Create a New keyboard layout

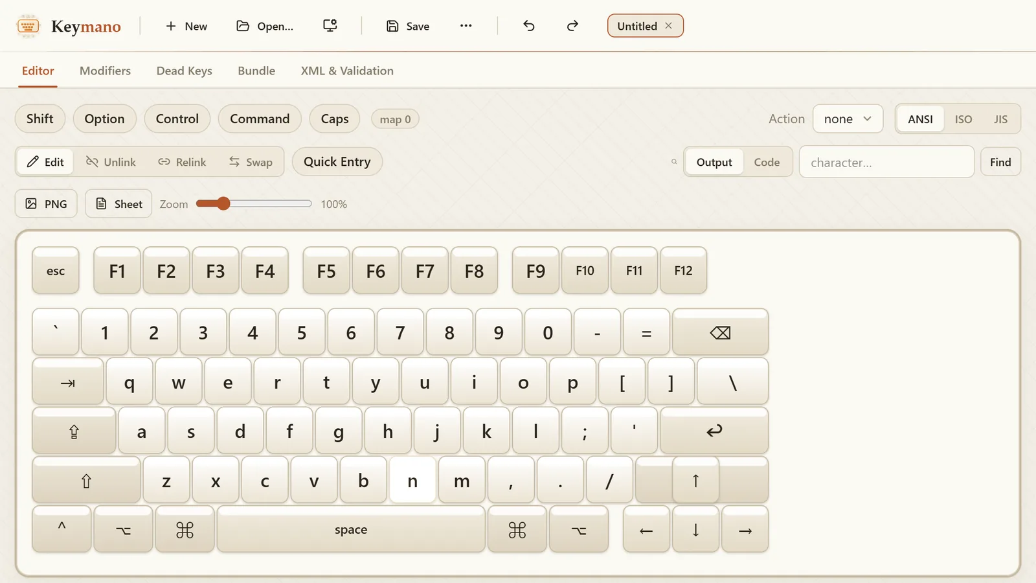[x=186, y=26]
